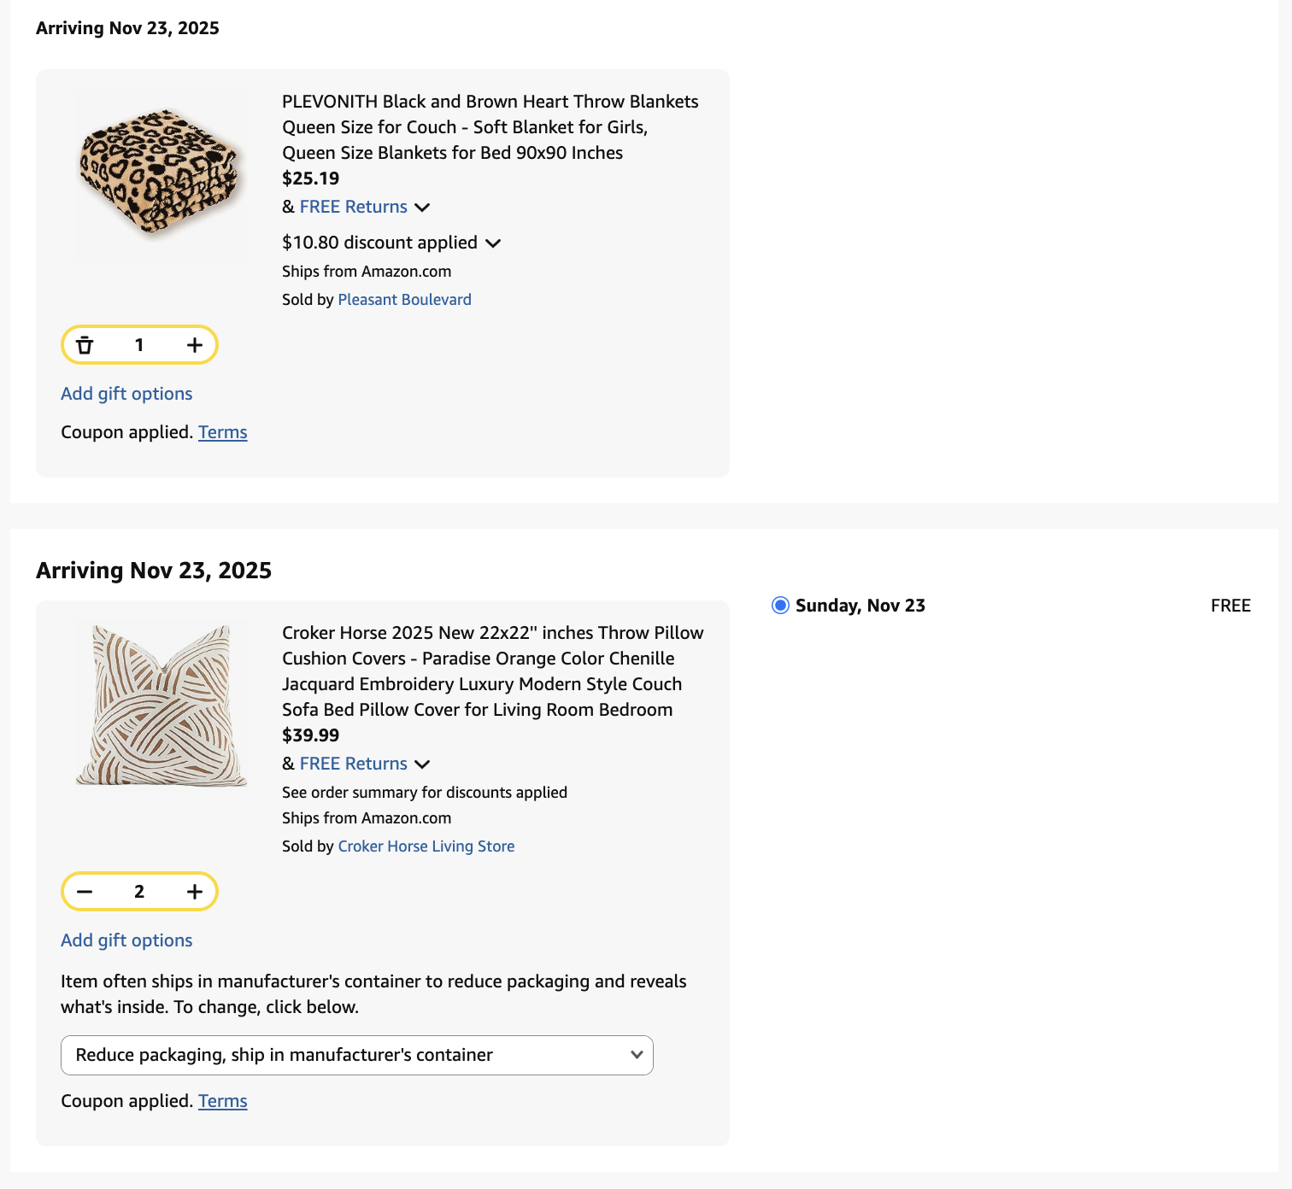
Task: Open coupon Terms for the pillow covers
Action: pos(222,1101)
